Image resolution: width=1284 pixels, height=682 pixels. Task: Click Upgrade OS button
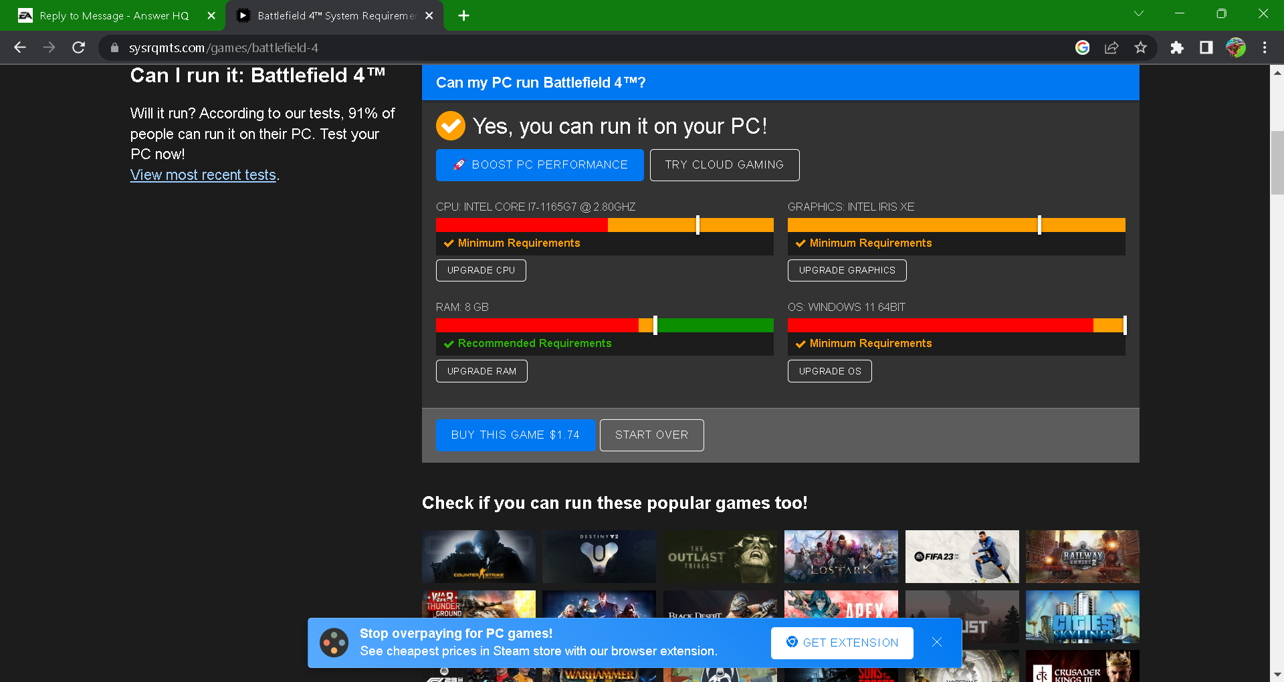click(x=829, y=371)
